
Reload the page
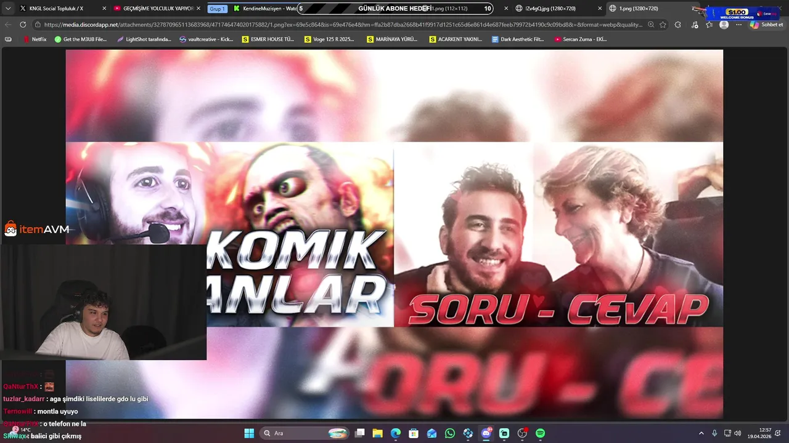pyautogui.click(x=23, y=25)
